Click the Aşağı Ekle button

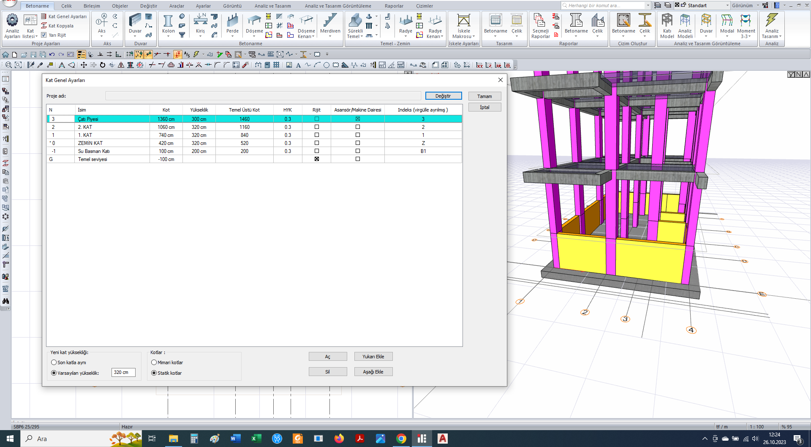(x=373, y=372)
